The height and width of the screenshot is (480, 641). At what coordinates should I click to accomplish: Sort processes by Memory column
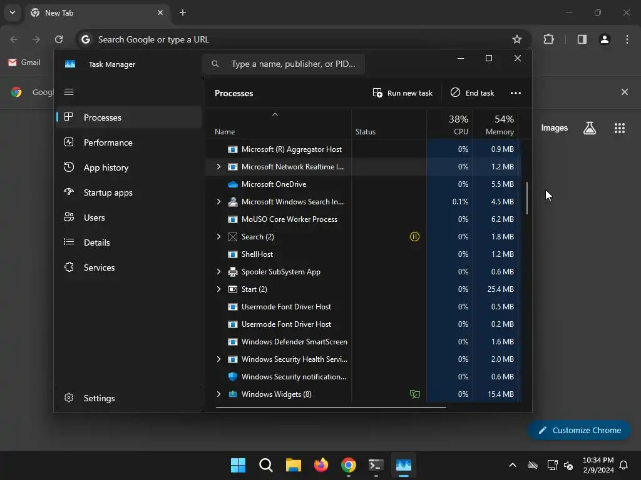496,124
